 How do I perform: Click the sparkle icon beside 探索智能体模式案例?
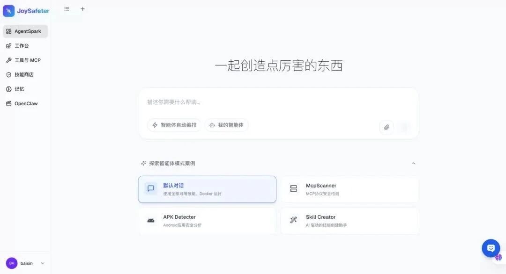(x=144, y=164)
